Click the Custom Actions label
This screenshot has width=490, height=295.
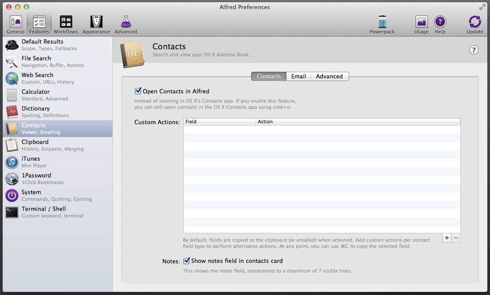157,122
